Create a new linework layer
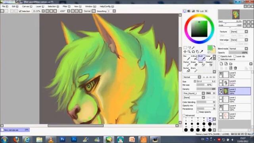The width and height of the screenshot is (254, 143). click(x=226, y=64)
